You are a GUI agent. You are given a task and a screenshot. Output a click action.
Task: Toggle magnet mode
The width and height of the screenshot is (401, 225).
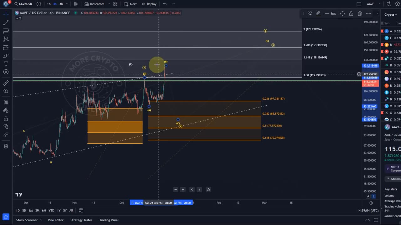pos(6,102)
